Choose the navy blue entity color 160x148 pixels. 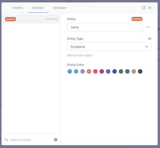[115, 71]
